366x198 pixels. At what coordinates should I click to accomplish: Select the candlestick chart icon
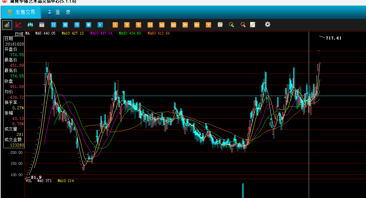(x=30, y=25)
